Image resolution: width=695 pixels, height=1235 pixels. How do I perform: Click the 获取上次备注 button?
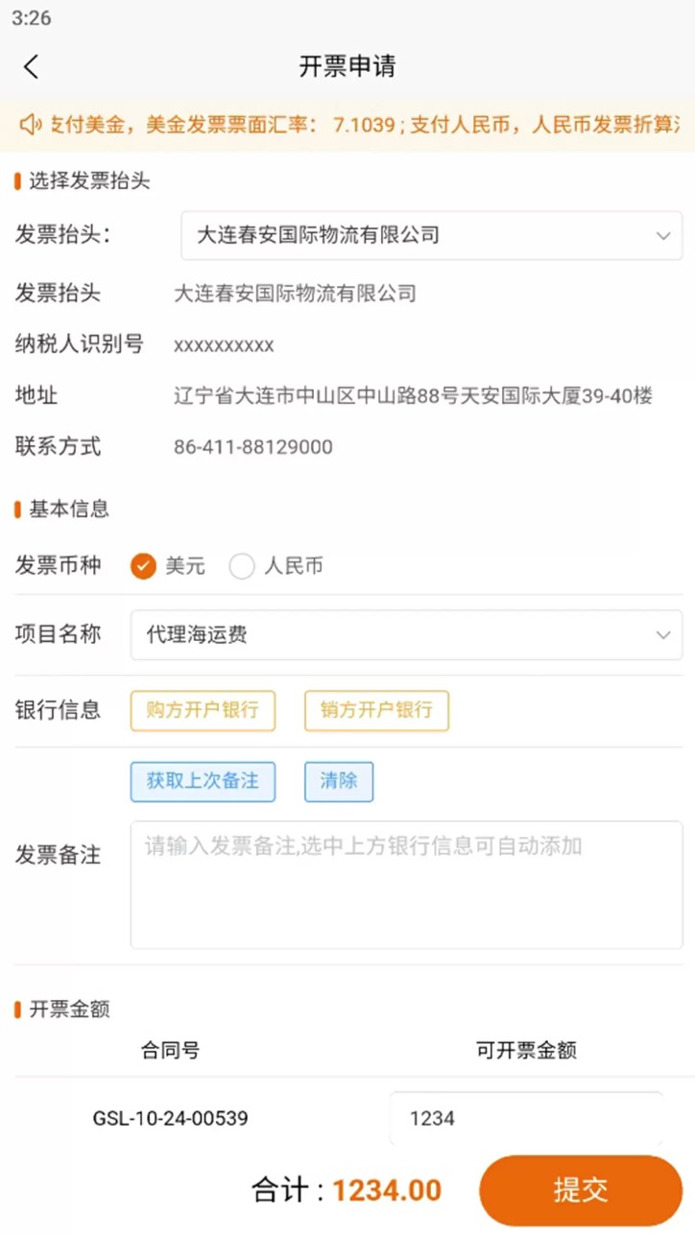click(202, 781)
